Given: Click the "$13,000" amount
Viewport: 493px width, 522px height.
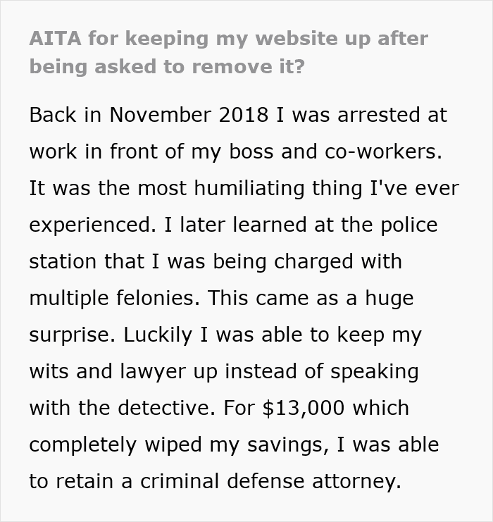Looking at the screenshot, I should pos(306,408).
